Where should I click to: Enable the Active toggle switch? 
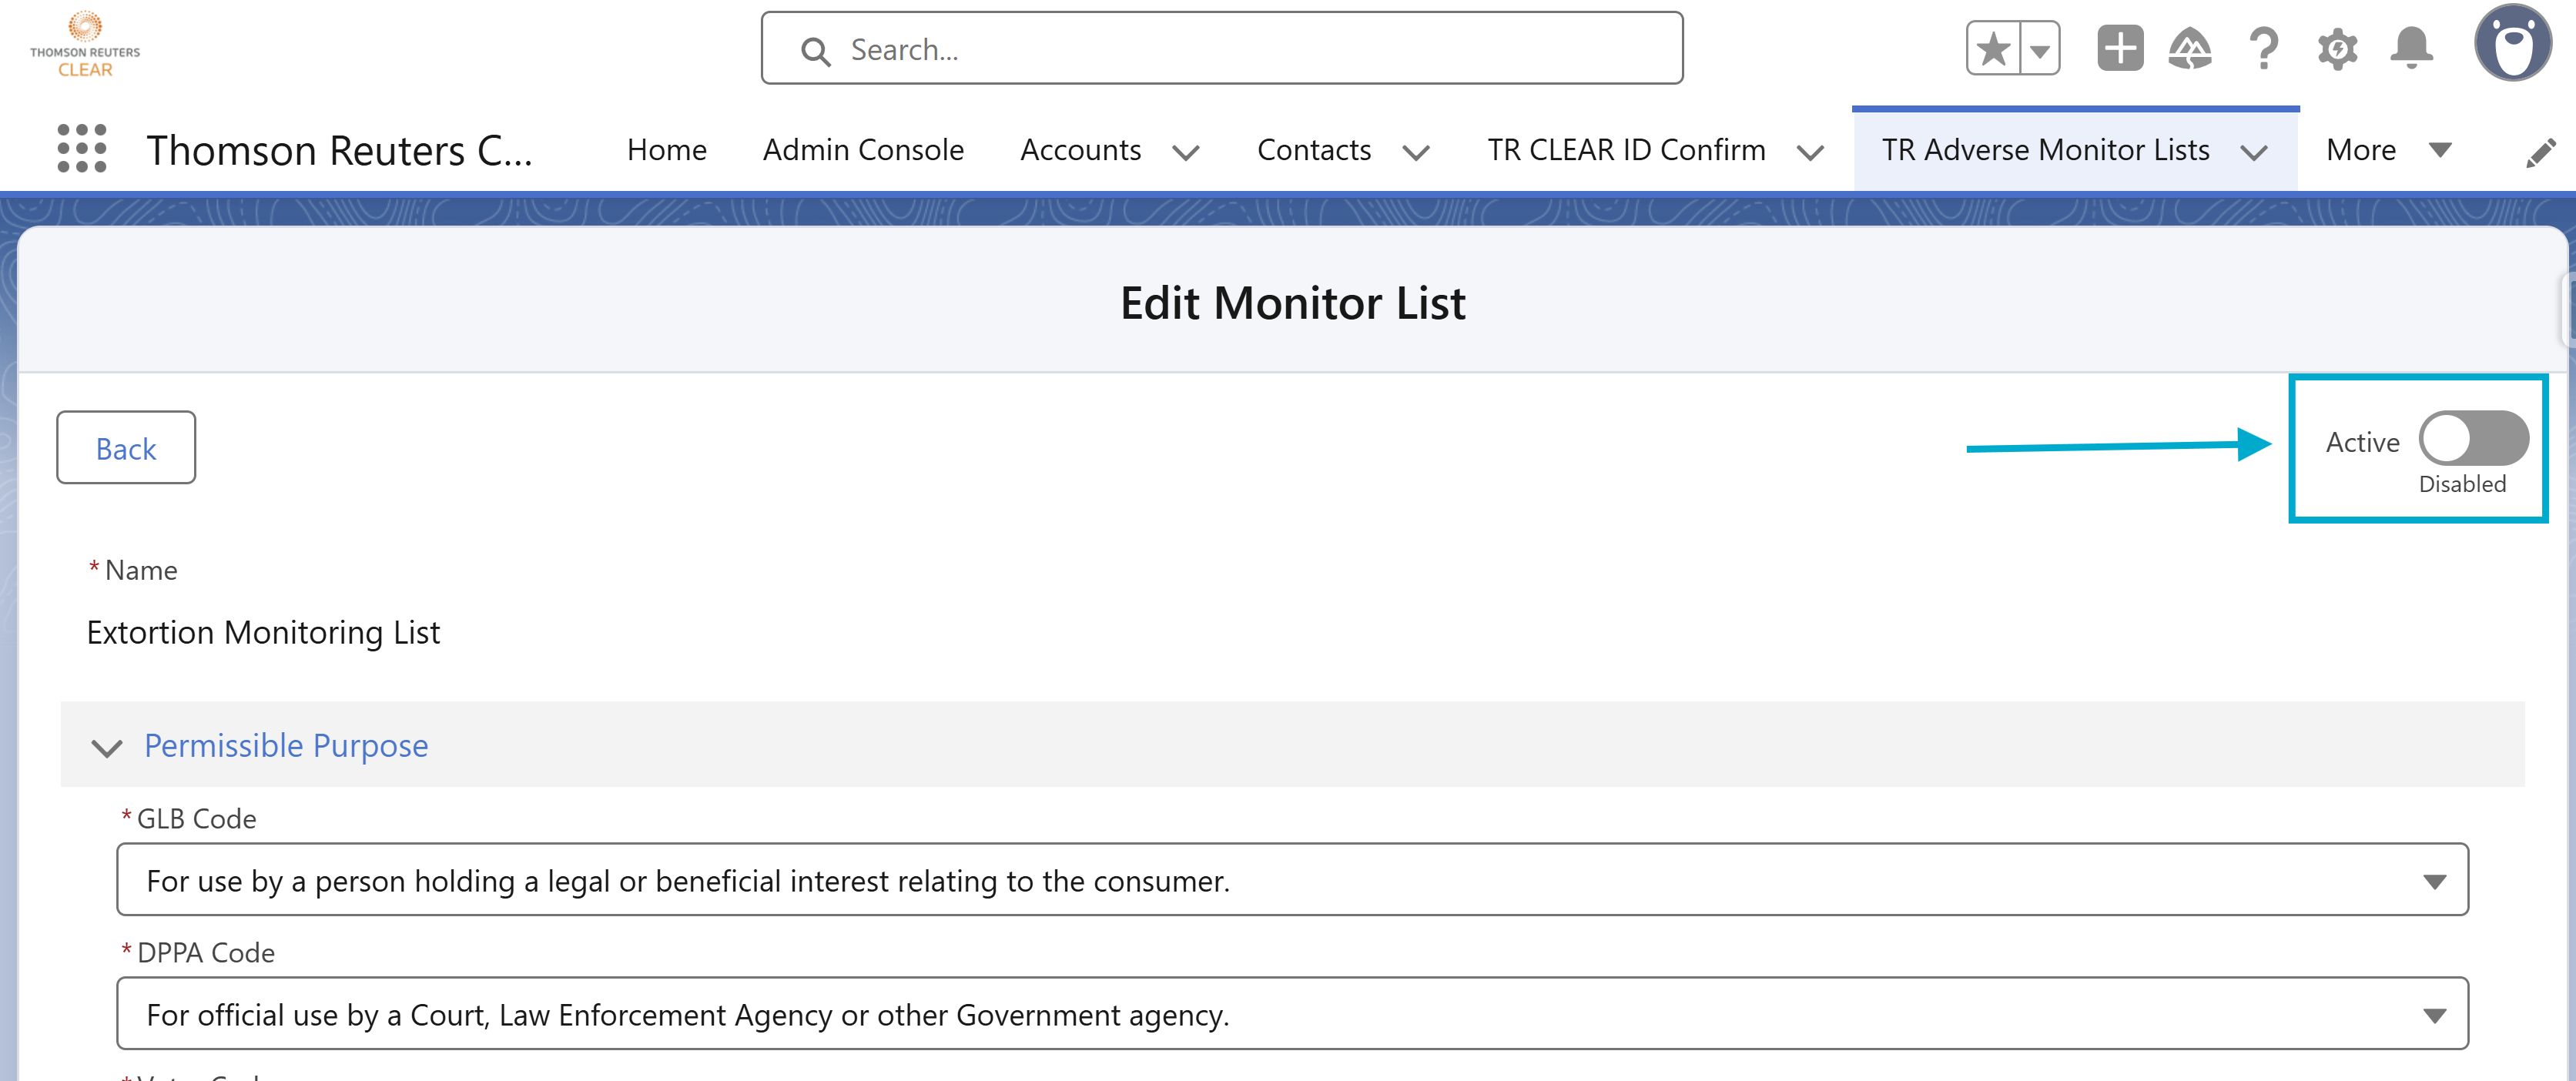click(x=2473, y=438)
